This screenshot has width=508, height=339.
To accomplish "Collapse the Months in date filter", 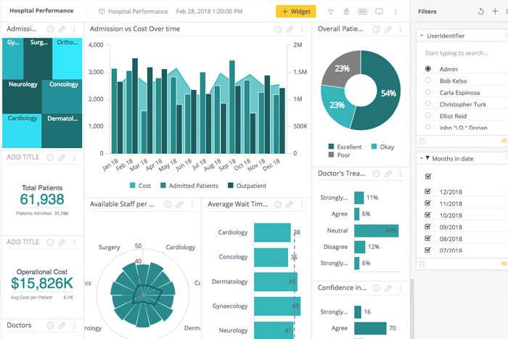I will pos(422,158).
